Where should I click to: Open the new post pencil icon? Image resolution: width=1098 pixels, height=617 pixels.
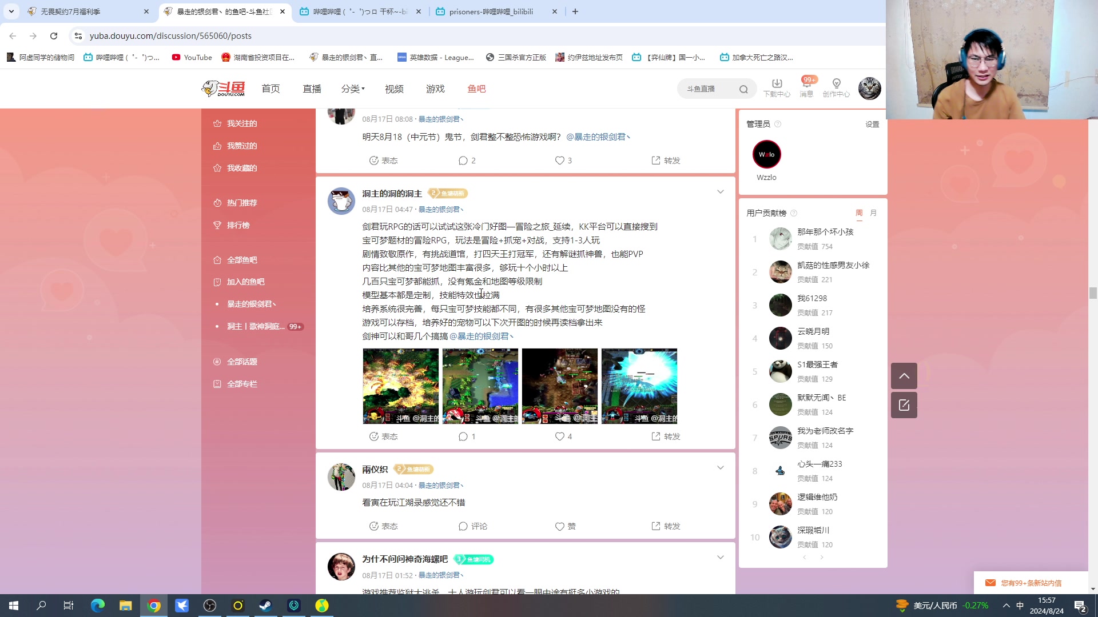904,404
